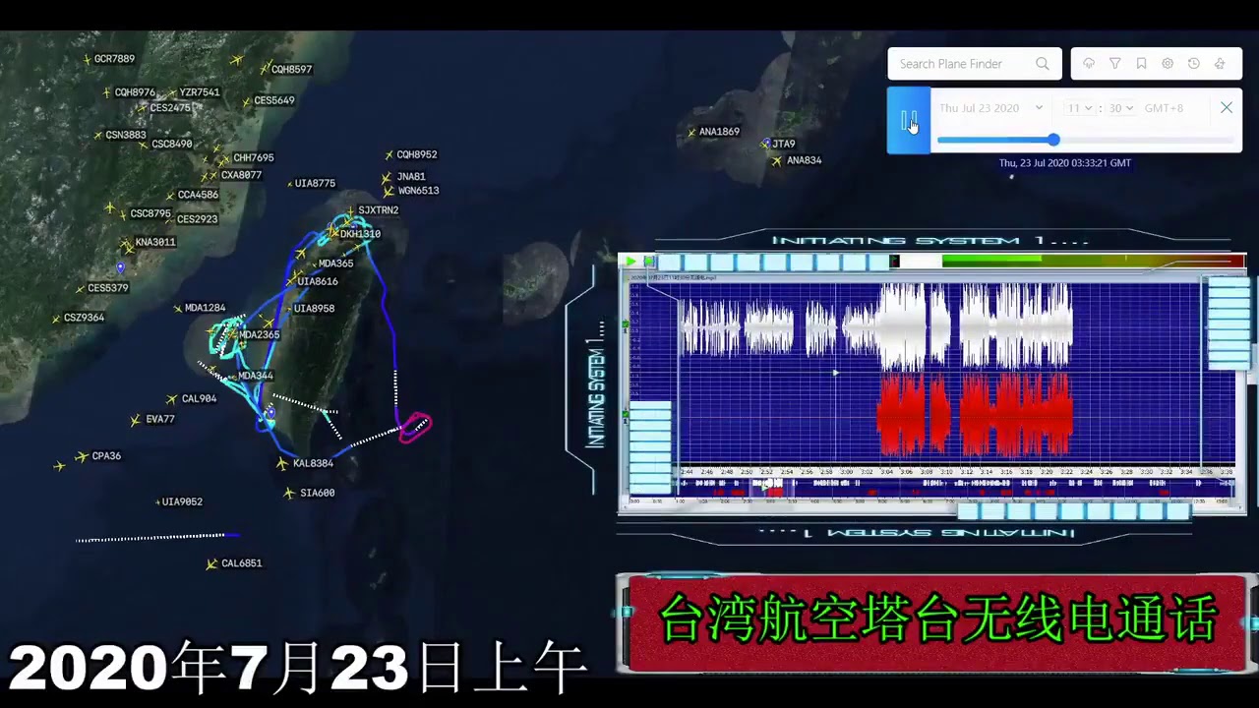Select the CQH8976 aircraft icon
1259x708 pixels.
tap(106, 92)
